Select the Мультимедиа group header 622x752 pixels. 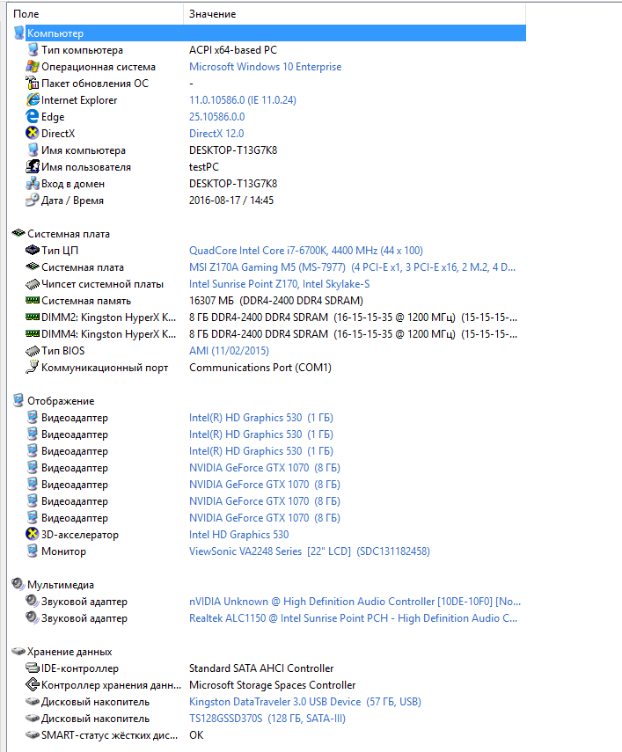pyautogui.click(x=61, y=585)
